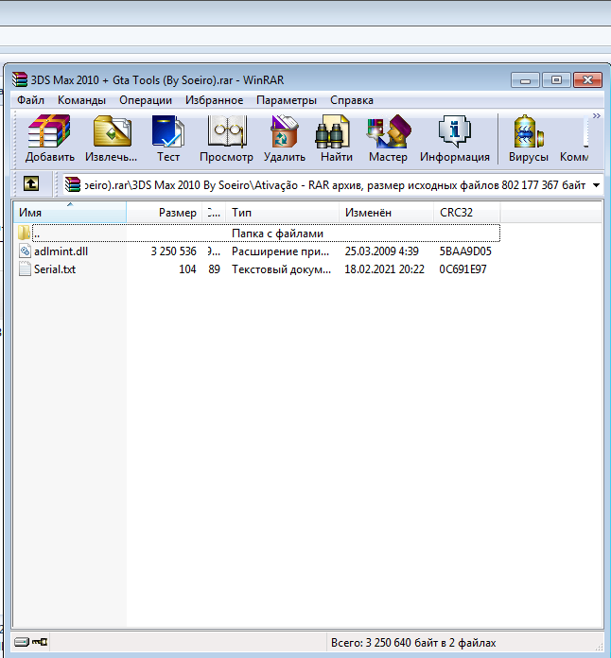This screenshot has height=658, width=611.
Task: Open the Файл menu
Action: pyautogui.click(x=30, y=100)
